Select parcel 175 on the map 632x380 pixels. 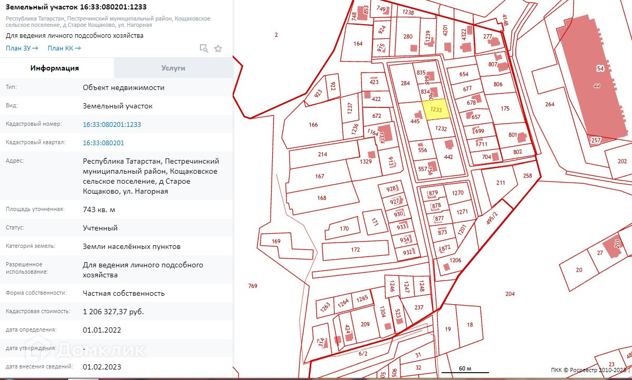(505, 109)
